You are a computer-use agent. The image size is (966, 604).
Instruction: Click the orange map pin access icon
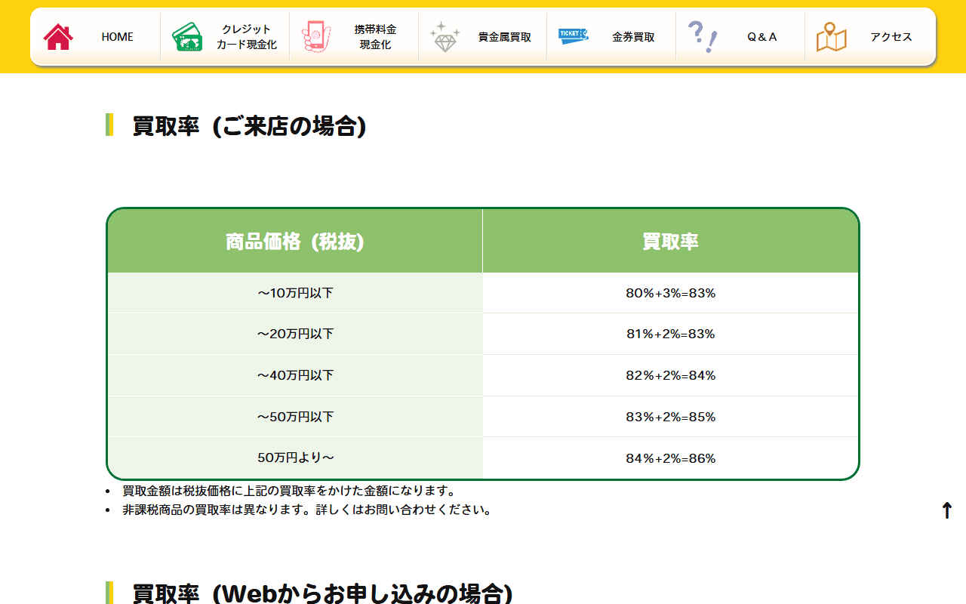pyautogui.click(x=831, y=36)
